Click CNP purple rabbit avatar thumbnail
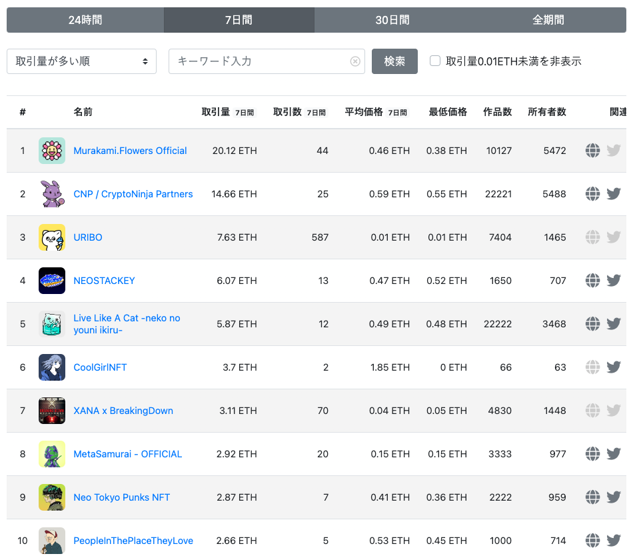The height and width of the screenshot is (558, 633). pyautogui.click(x=52, y=194)
